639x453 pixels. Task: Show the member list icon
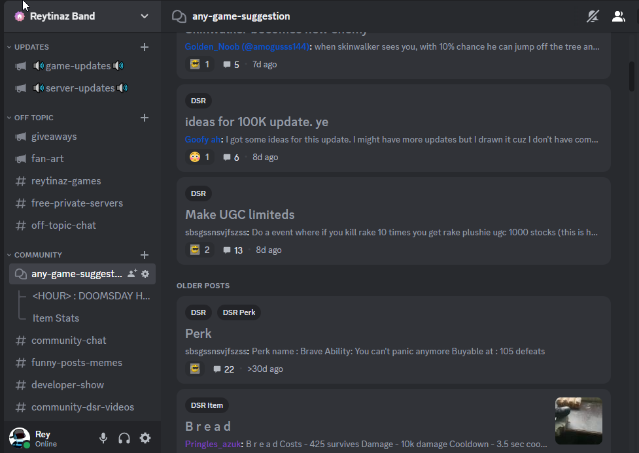pos(618,16)
